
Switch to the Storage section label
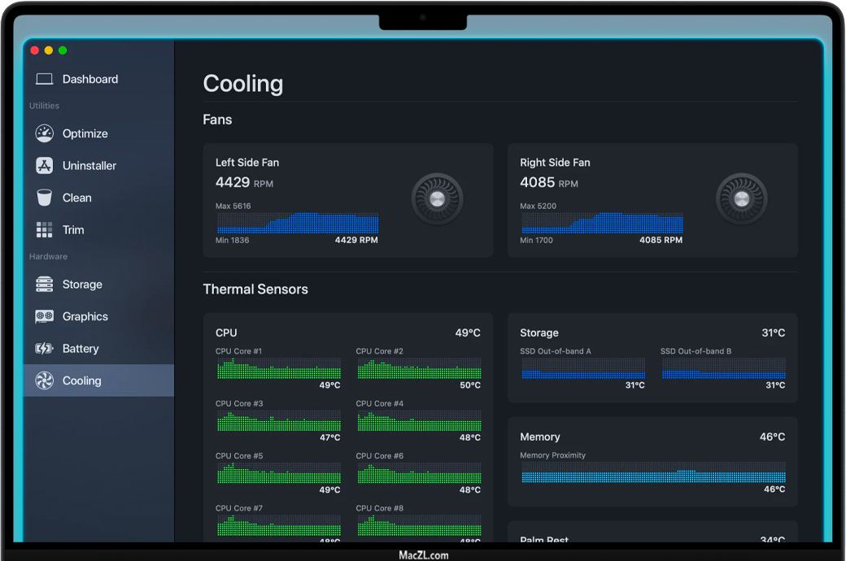click(82, 285)
